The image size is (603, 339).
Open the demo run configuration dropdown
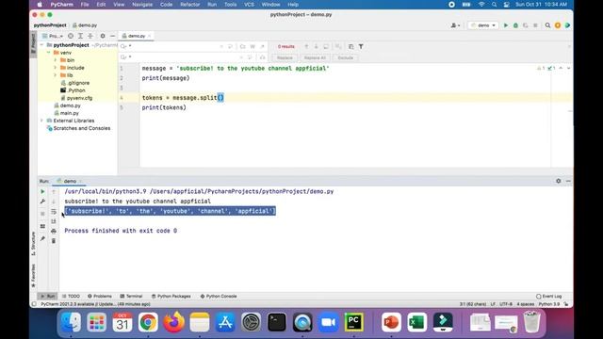(483, 25)
